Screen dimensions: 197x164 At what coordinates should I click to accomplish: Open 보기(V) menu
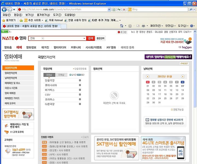click(x=30, y=15)
